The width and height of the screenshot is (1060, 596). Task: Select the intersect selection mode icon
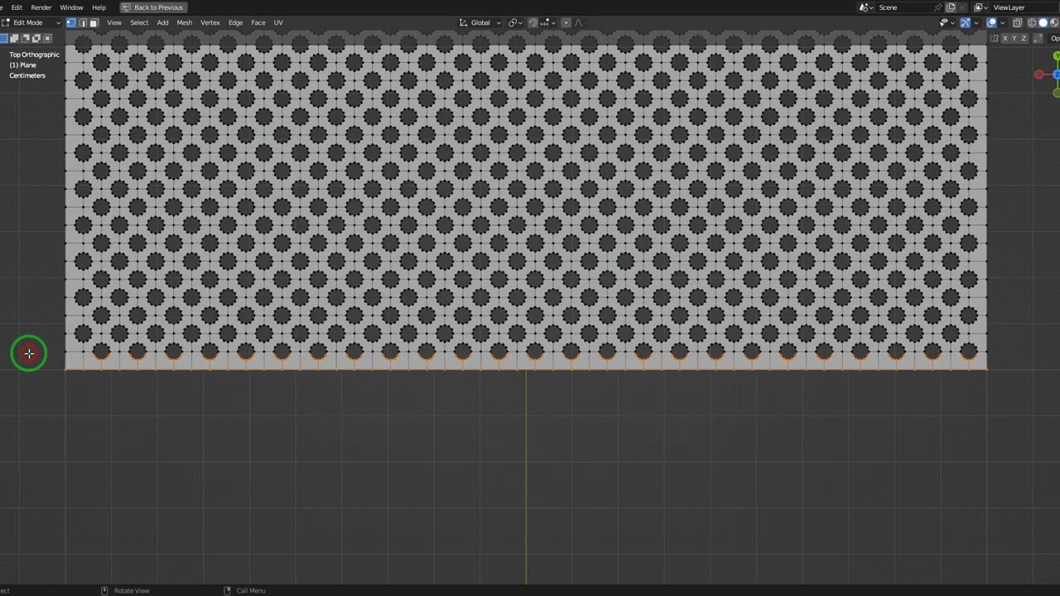pos(47,38)
